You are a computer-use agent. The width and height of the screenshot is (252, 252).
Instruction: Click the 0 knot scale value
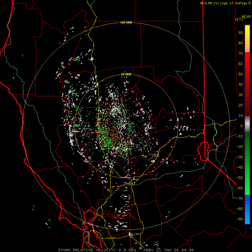(242, 126)
